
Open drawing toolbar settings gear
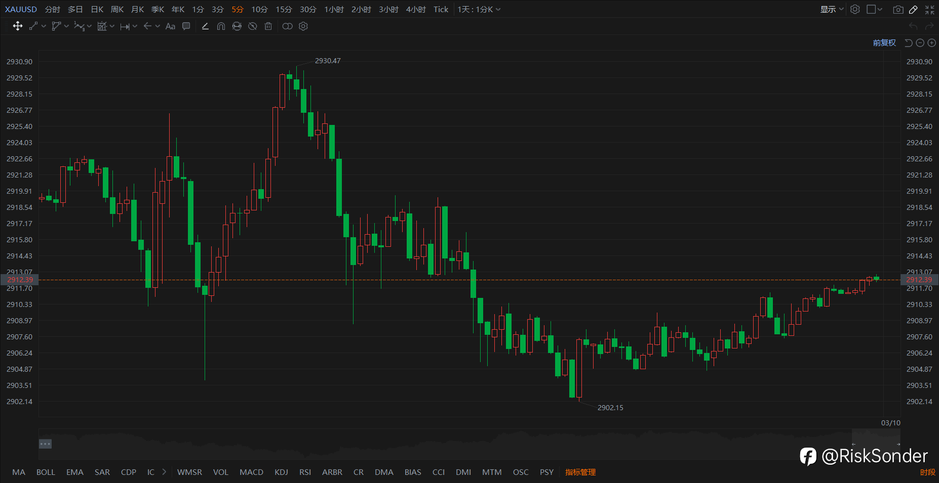(303, 26)
